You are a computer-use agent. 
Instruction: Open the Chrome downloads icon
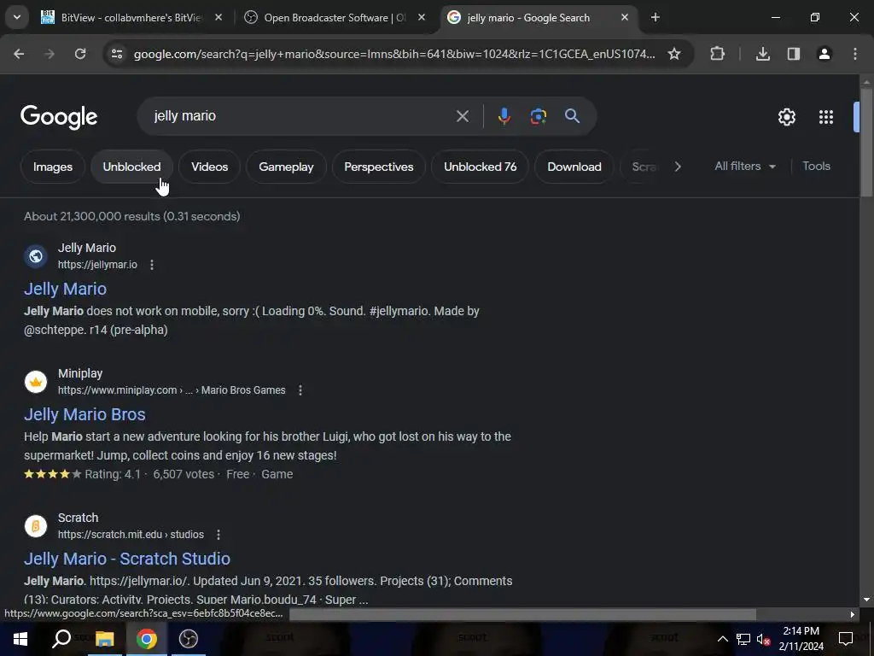click(x=763, y=54)
